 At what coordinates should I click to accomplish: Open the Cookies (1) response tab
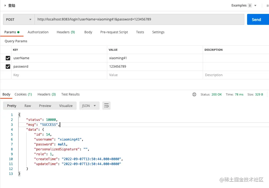tap(23, 94)
